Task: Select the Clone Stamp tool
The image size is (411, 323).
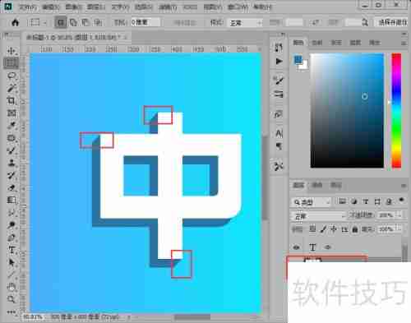Action: tap(12, 163)
